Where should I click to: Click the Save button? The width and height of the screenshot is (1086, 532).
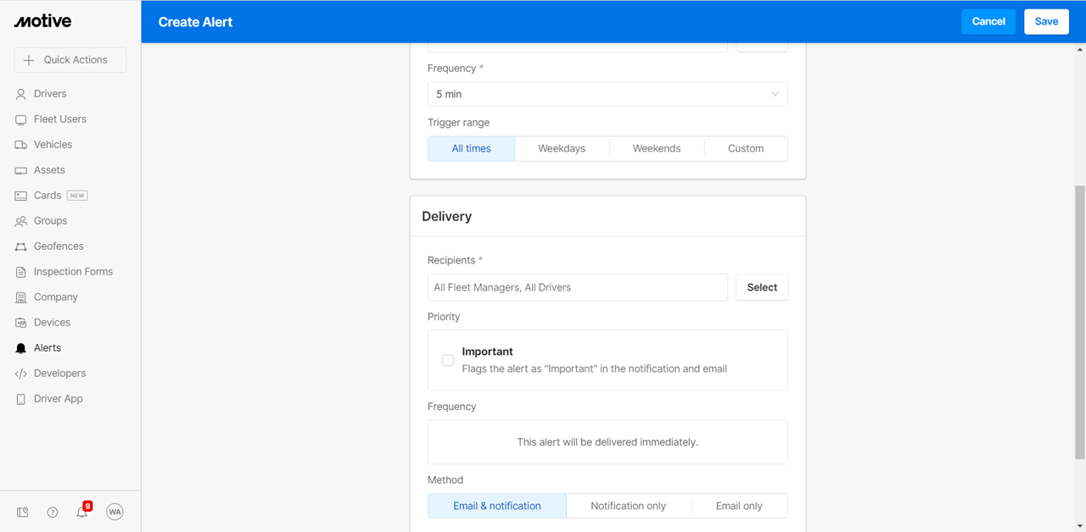[x=1046, y=21]
